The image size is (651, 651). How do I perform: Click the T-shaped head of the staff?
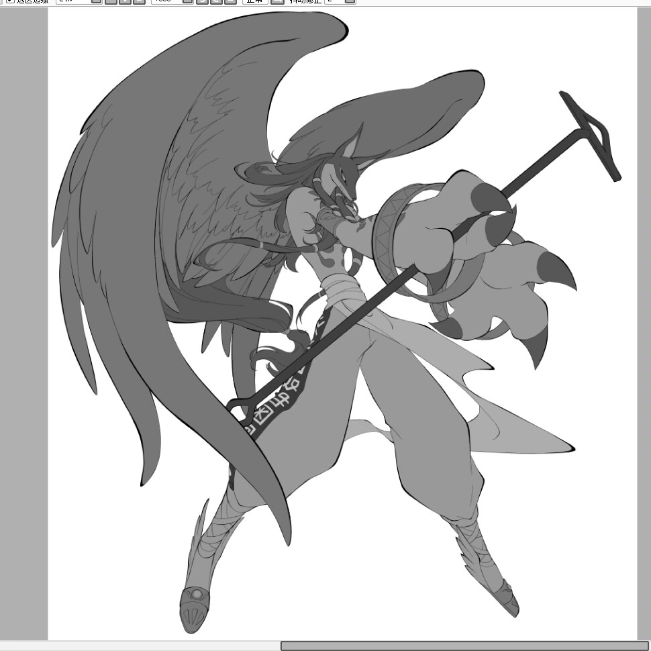click(x=591, y=134)
